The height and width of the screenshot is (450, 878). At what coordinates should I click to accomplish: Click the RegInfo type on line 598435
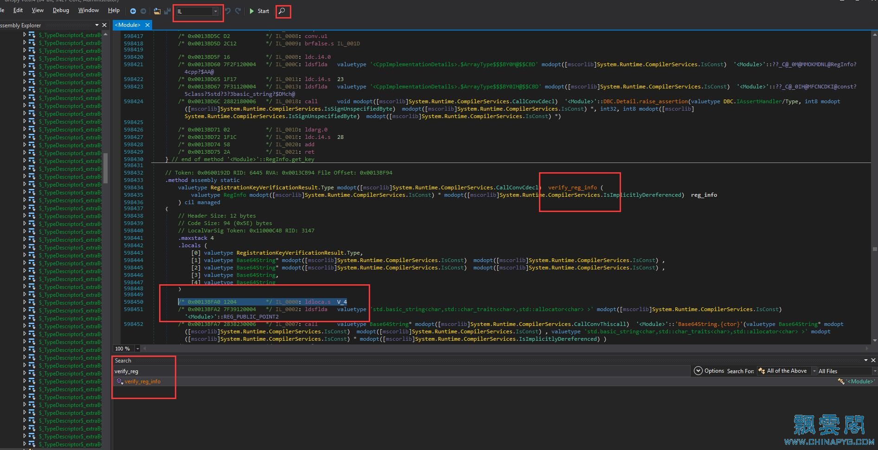pos(235,195)
